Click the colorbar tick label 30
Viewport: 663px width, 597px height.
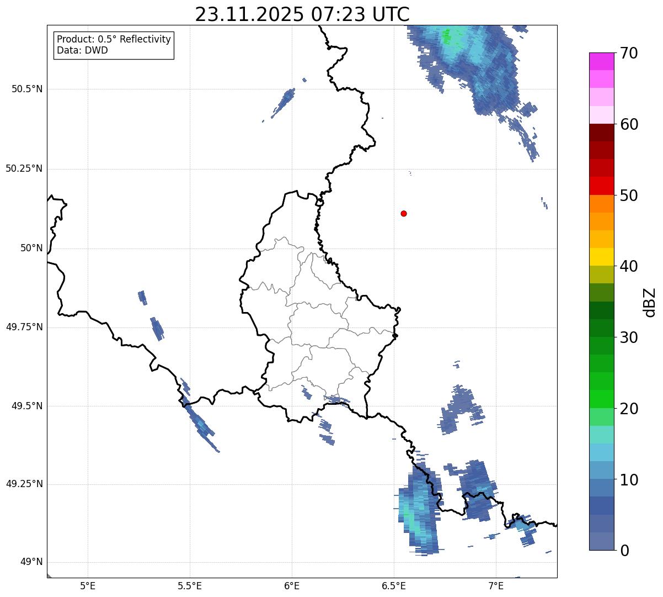[629, 337]
